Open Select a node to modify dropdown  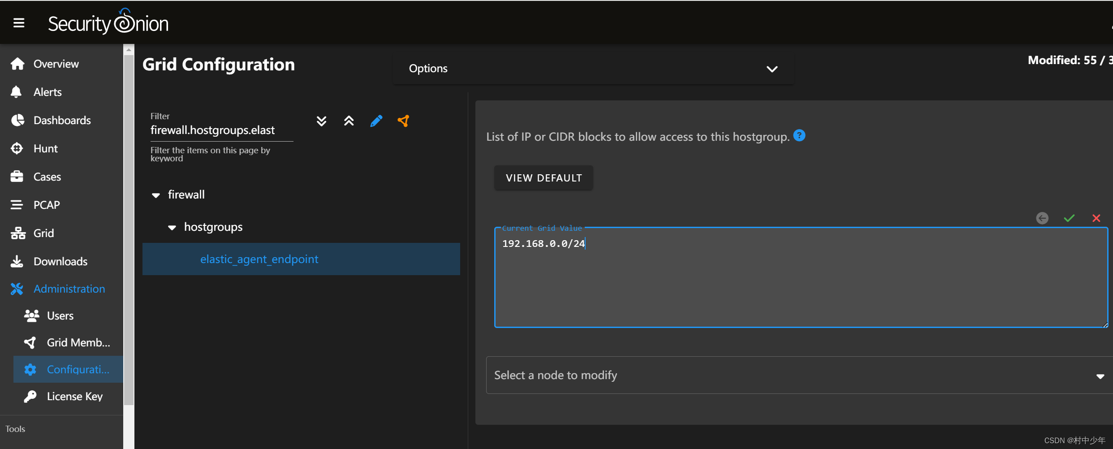pos(799,376)
